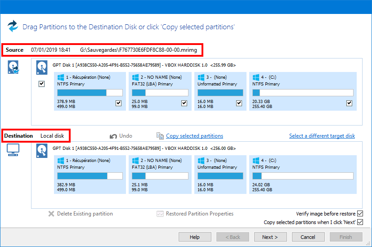The width and height of the screenshot is (372, 247).
Task: Click the Undo arrow icon
Action: point(113,136)
